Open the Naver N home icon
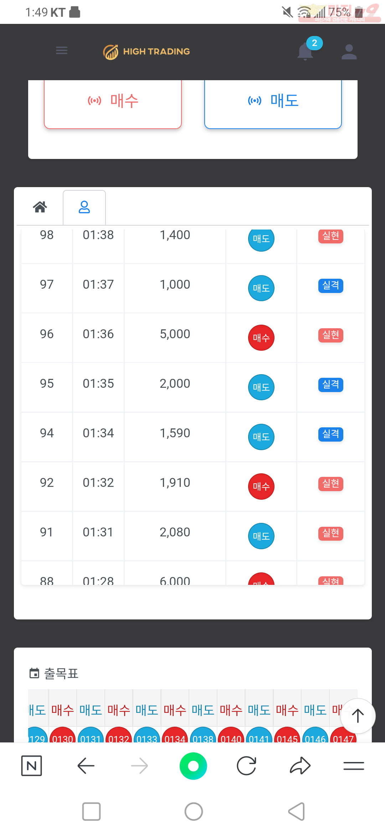Screen dimensions: 385x834 click(31, 766)
